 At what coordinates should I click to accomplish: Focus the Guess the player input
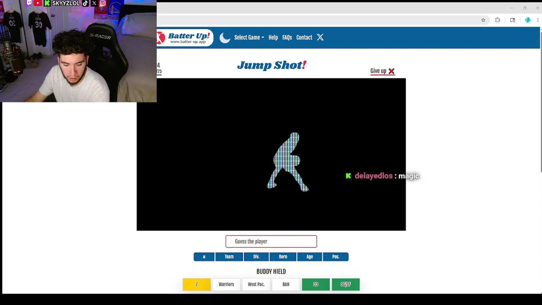coord(271,241)
